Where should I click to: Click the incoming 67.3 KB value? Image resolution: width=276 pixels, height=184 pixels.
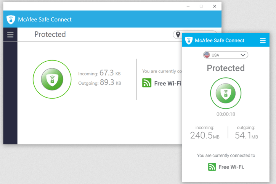click(110, 73)
